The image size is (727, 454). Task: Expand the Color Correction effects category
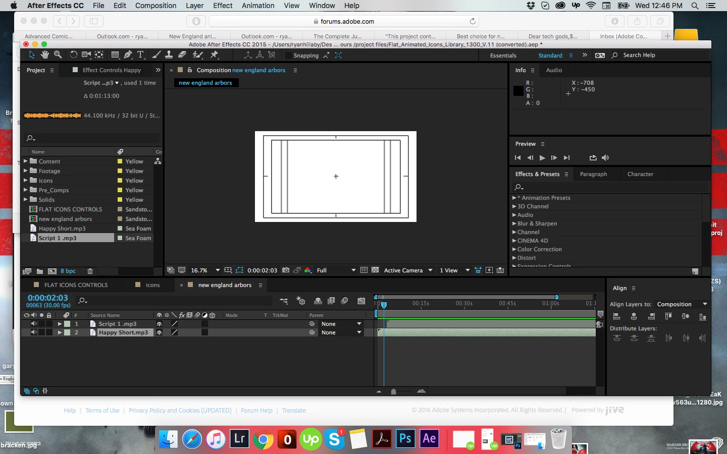[x=514, y=249]
